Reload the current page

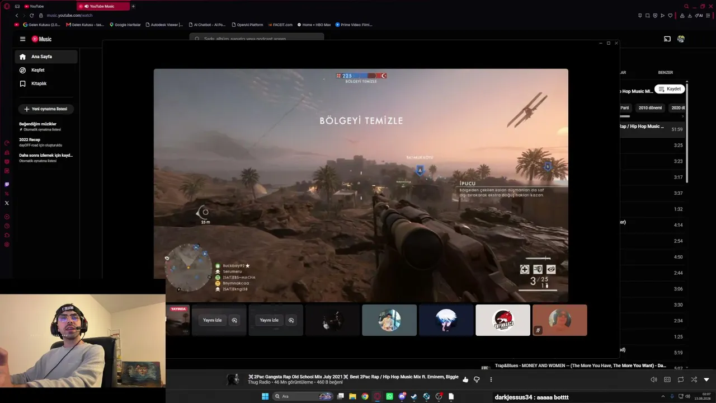tap(31, 15)
